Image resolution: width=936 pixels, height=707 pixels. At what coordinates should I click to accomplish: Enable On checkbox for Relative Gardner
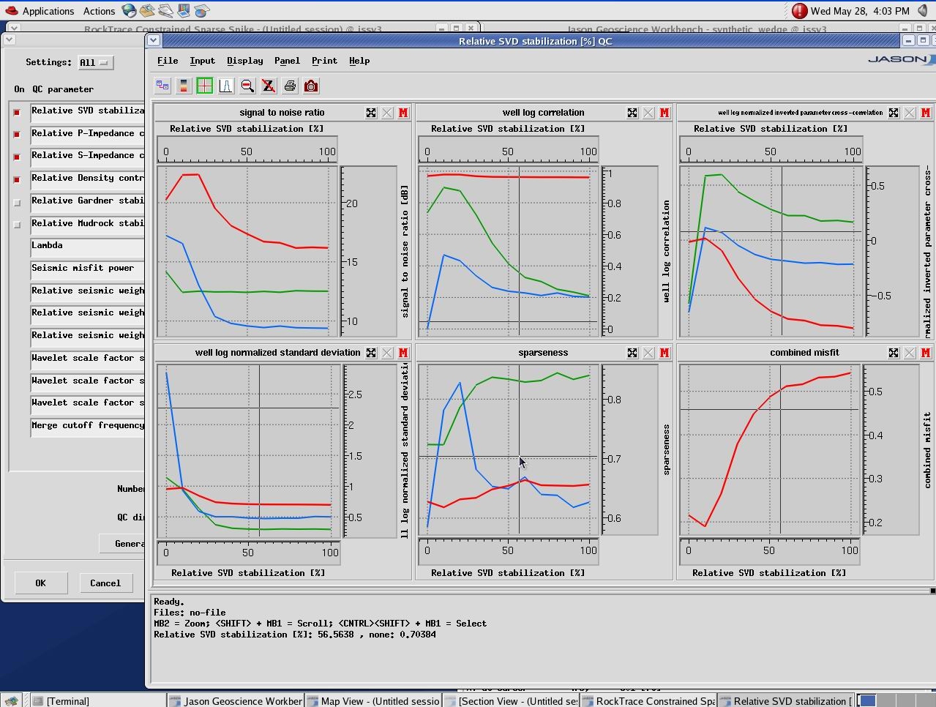(17, 202)
